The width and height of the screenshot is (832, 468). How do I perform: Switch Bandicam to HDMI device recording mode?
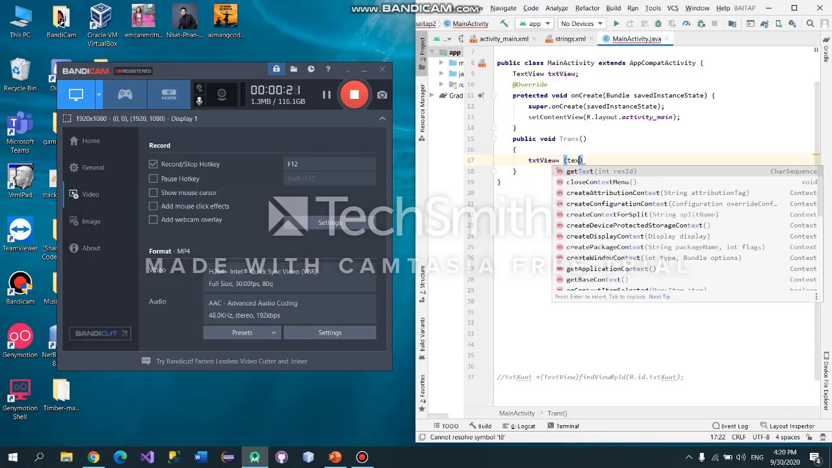point(168,95)
